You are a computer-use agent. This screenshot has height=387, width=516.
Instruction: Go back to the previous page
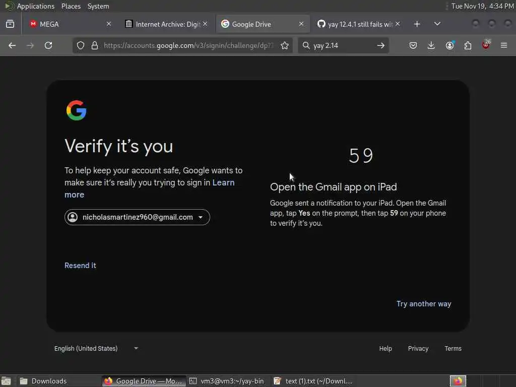[12, 45]
